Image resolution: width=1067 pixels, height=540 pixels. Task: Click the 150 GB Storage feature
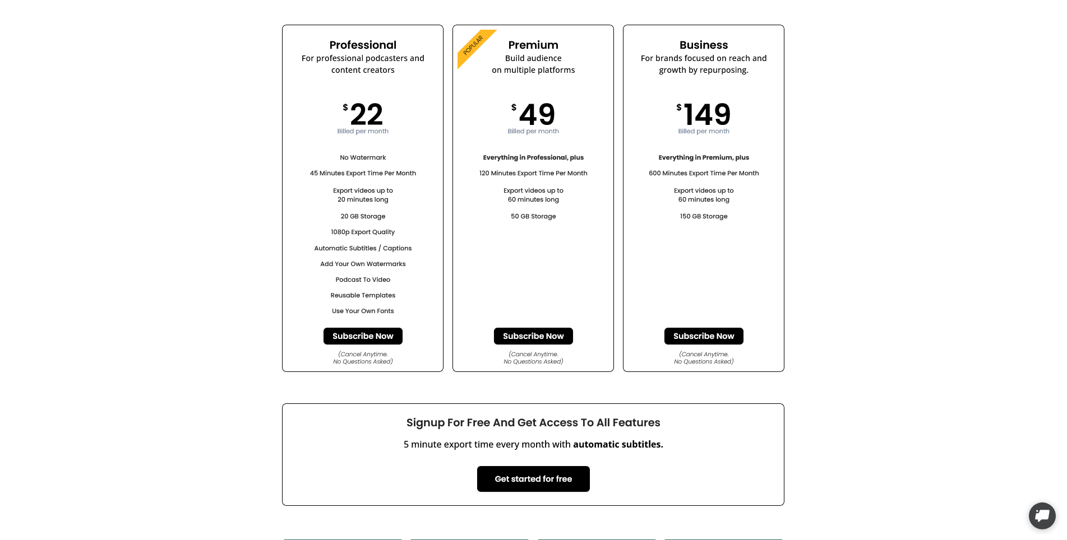[x=704, y=216]
